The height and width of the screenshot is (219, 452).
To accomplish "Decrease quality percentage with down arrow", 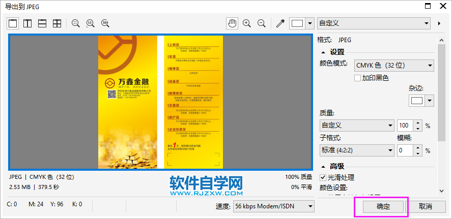I will tap(418, 129).
